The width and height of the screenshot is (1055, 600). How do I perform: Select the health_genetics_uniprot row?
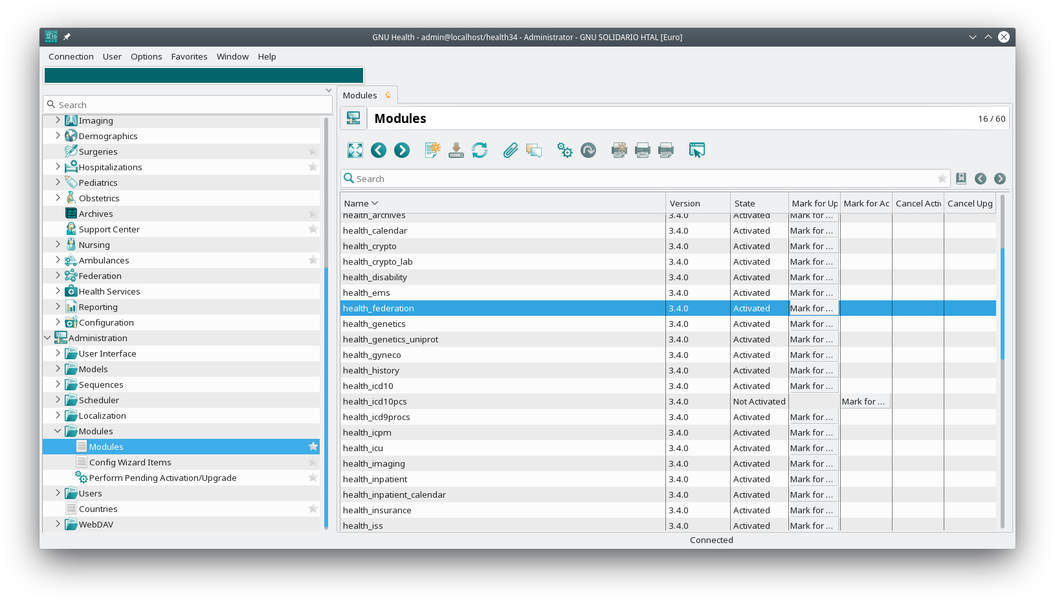pos(668,339)
